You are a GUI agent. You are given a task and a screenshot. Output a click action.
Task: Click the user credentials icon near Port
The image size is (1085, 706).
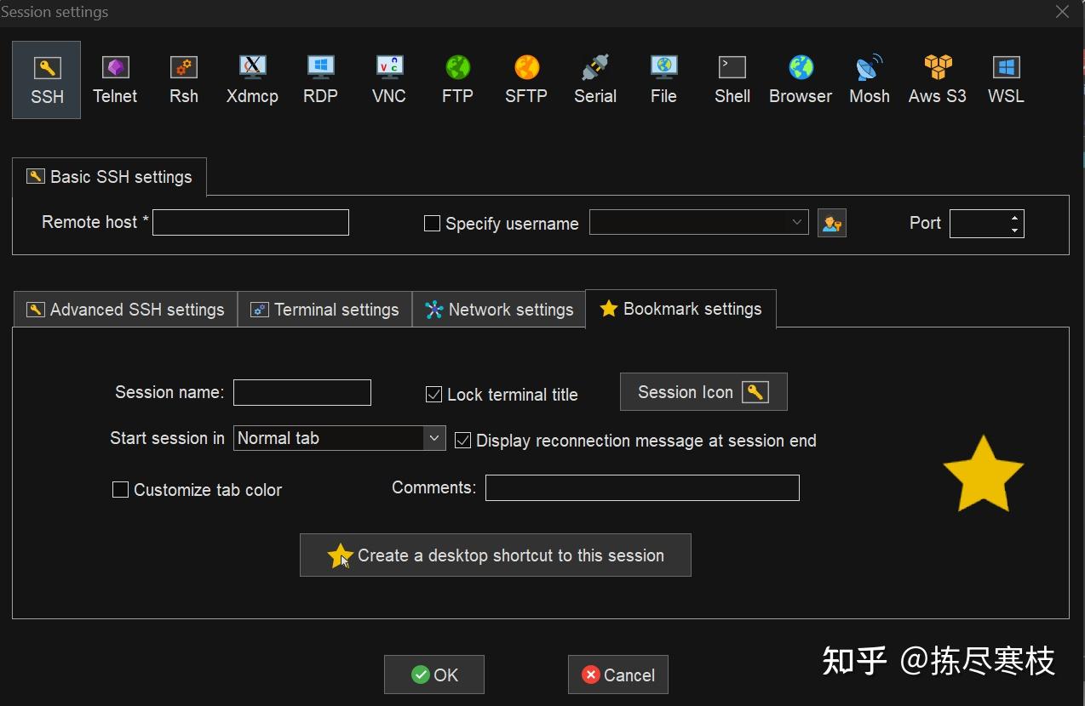(x=832, y=223)
